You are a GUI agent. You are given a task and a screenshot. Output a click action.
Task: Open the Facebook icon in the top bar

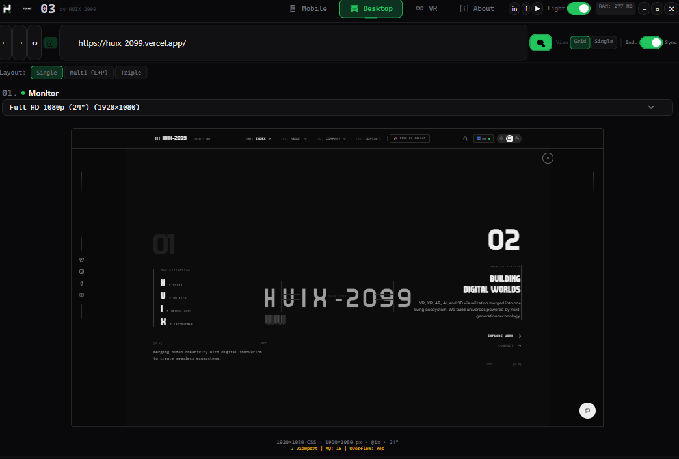[526, 8]
